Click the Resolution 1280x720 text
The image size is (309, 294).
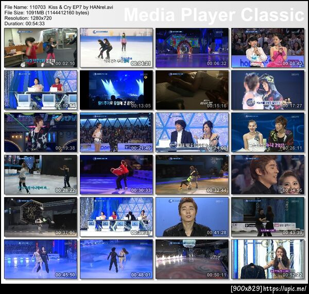click(28, 18)
